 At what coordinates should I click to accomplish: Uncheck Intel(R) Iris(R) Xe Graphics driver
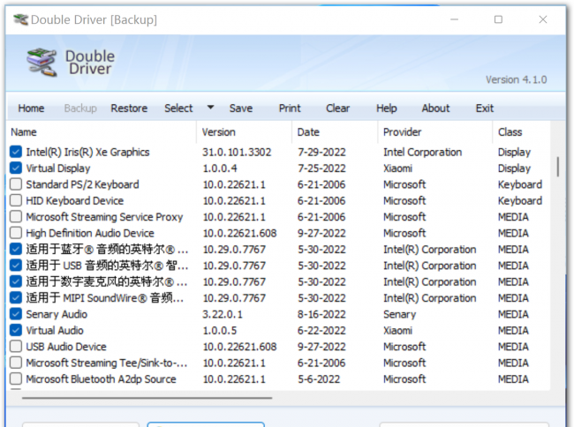tap(16, 152)
